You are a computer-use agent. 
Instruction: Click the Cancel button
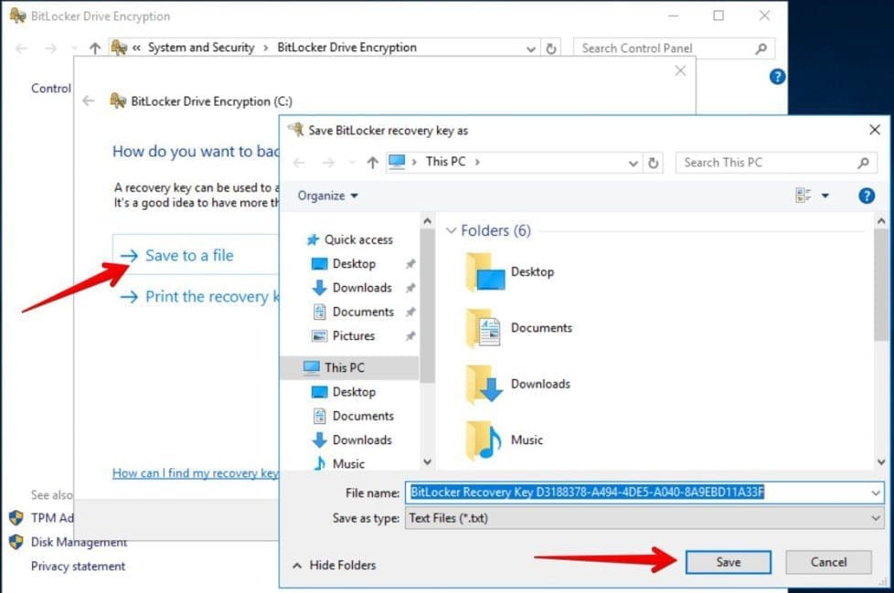[x=828, y=562]
